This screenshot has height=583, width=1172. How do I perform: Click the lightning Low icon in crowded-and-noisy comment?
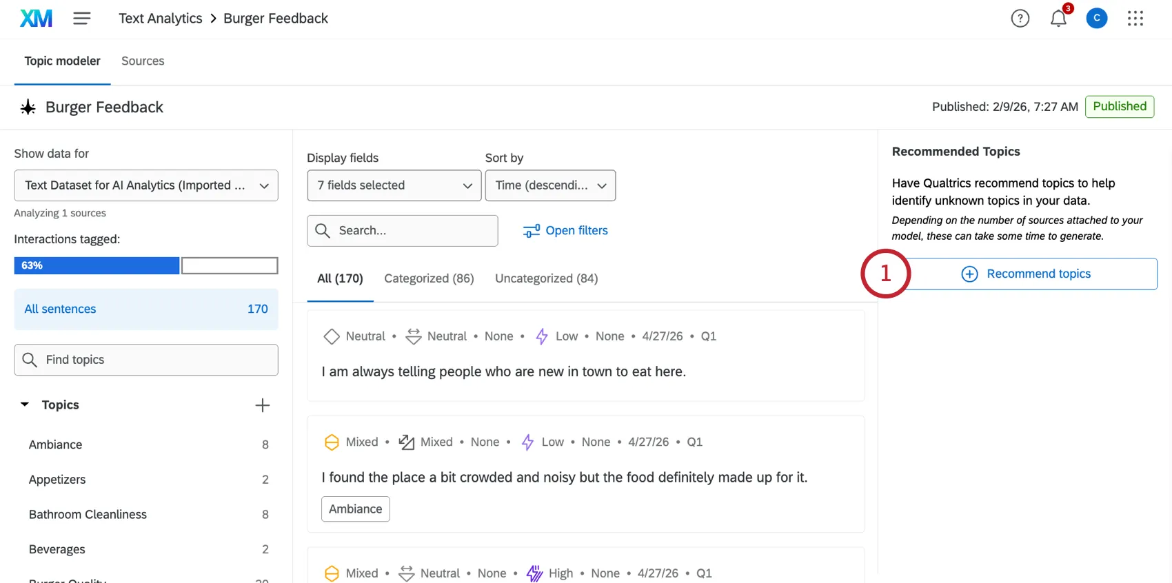click(527, 442)
